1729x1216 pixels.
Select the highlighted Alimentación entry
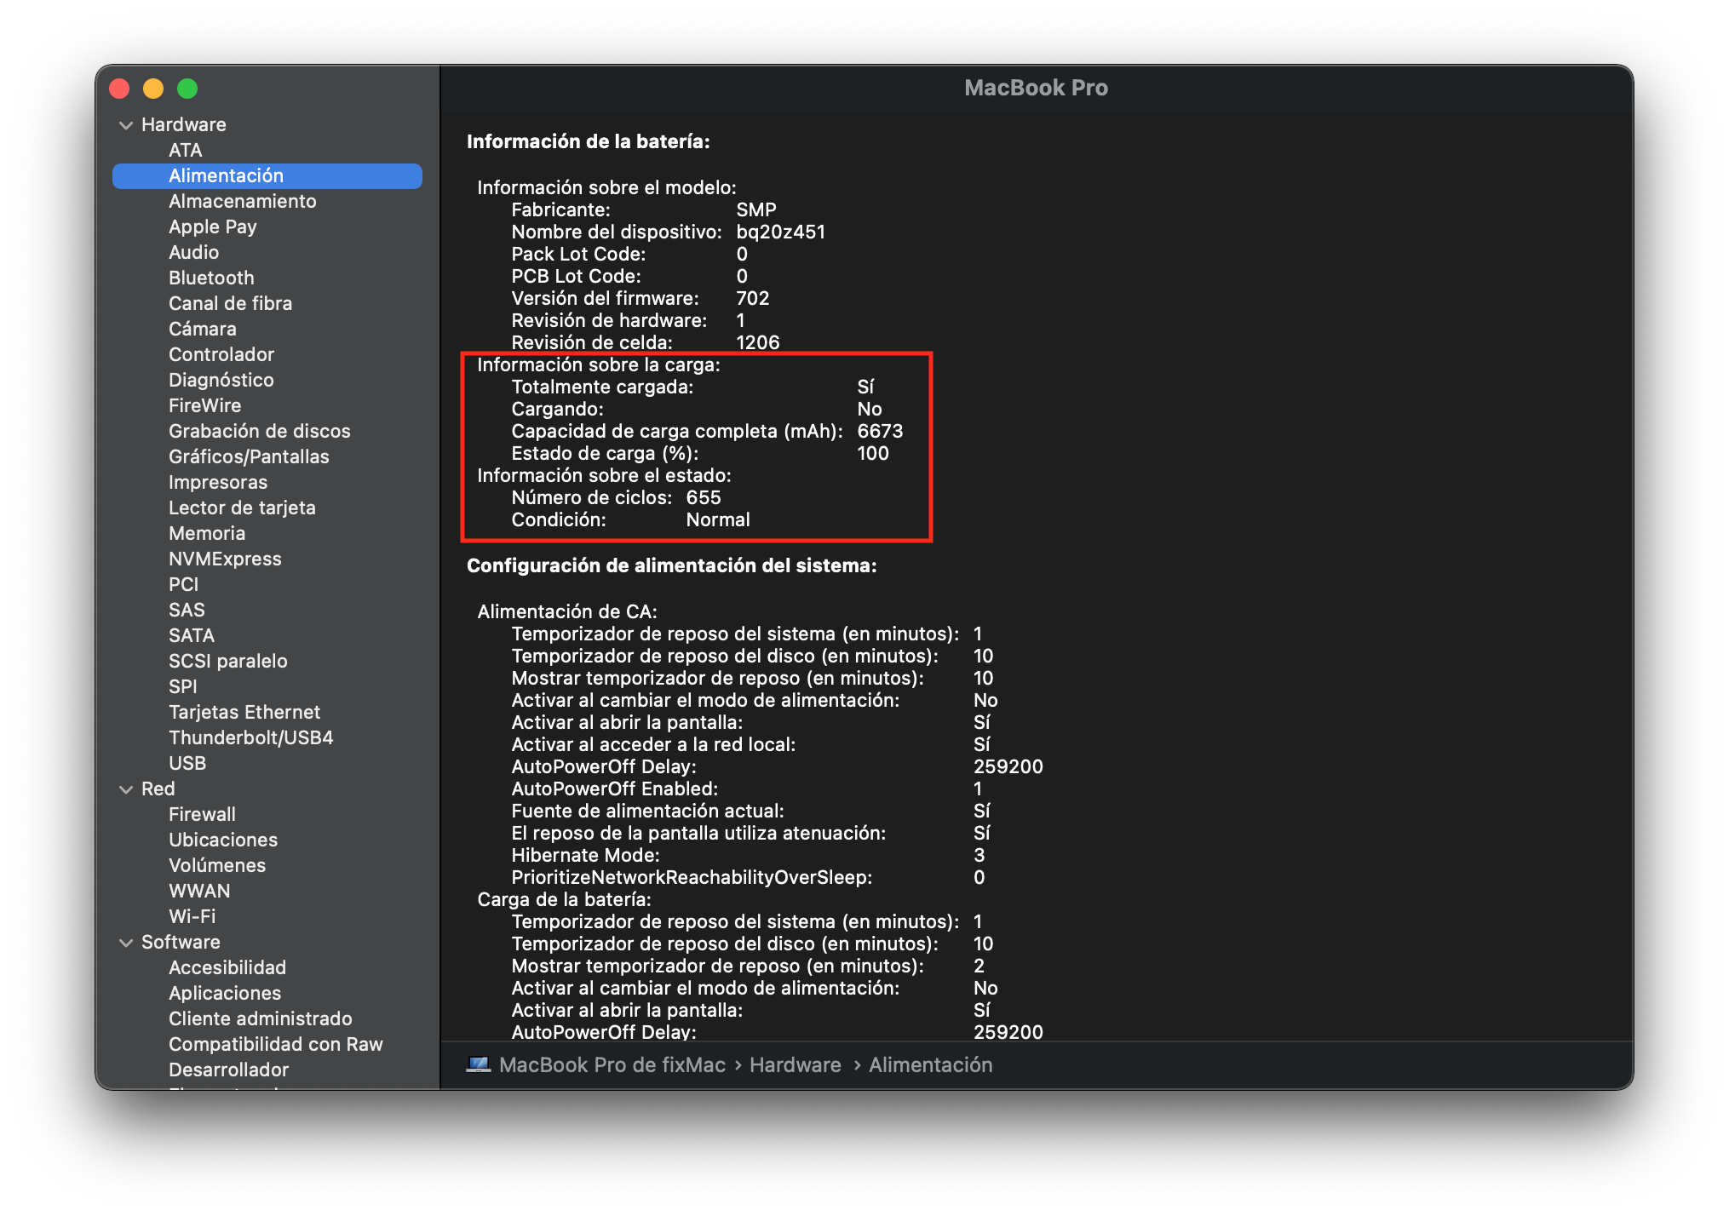click(227, 175)
